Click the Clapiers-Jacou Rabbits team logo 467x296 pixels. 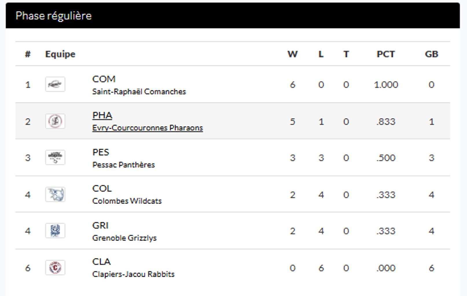point(55,267)
